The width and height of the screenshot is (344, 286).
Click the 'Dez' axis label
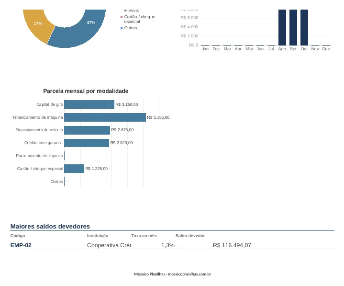coord(326,49)
